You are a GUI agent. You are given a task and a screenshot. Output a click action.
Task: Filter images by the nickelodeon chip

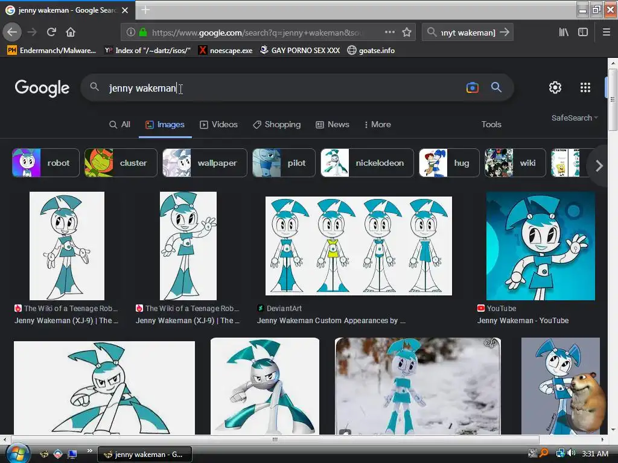tap(367, 163)
